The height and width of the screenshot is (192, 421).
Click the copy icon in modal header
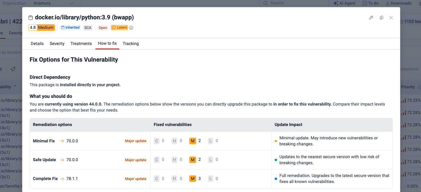381,18
